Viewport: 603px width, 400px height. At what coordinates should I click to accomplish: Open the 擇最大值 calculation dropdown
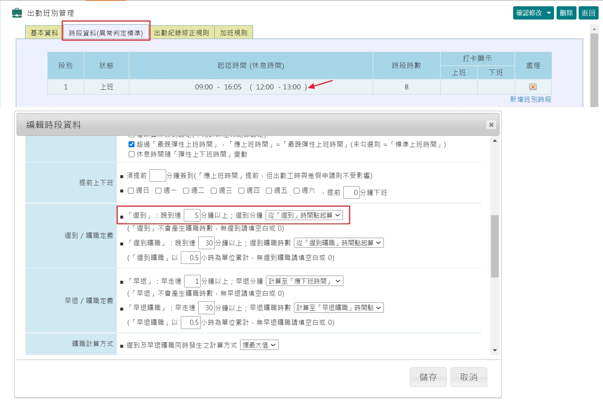pyautogui.click(x=259, y=345)
